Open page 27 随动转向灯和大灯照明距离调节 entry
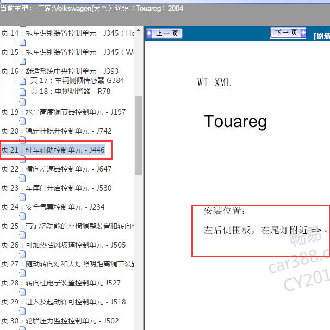The height and width of the screenshot is (330, 330). click(x=67, y=264)
